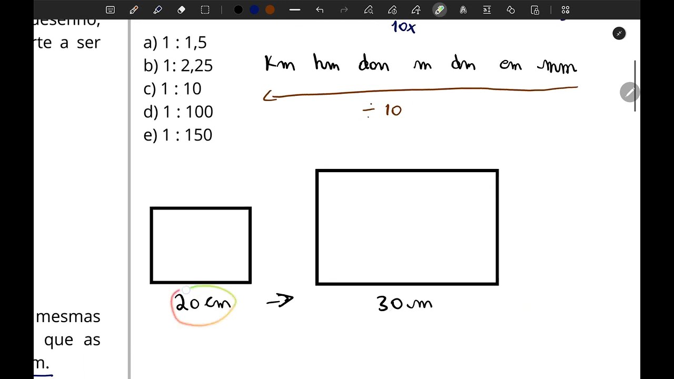Click the handwritten 10x note
The image size is (674, 379).
click(403, 27)
